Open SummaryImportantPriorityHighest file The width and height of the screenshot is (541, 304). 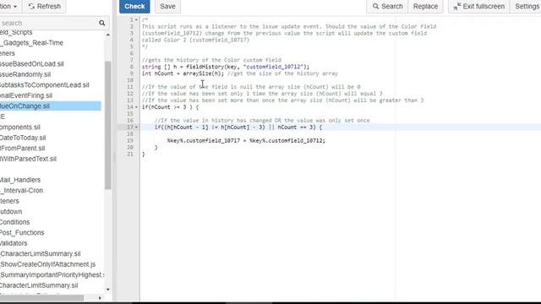tap(52, 274)
